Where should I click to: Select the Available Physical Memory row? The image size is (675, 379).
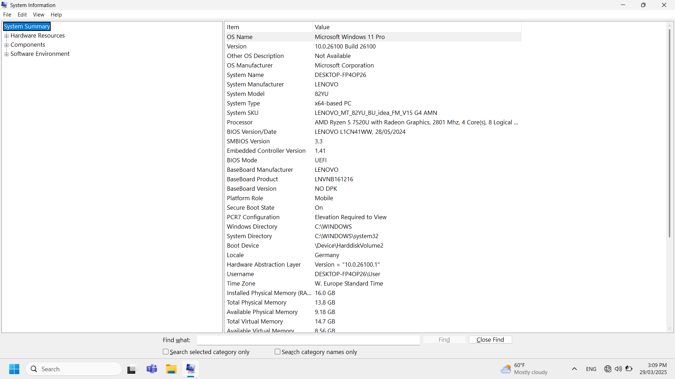point(373,312)
